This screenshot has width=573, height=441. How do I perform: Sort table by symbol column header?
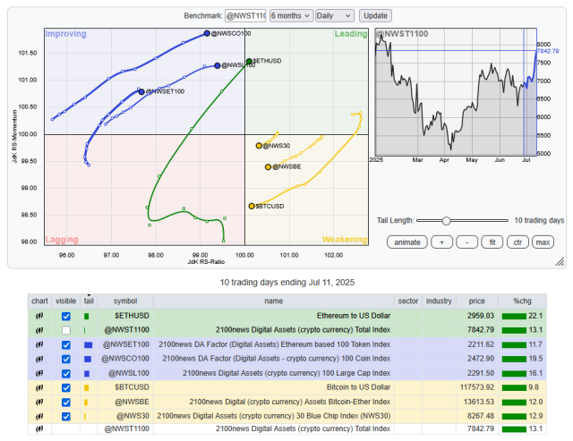click(125, 301)
